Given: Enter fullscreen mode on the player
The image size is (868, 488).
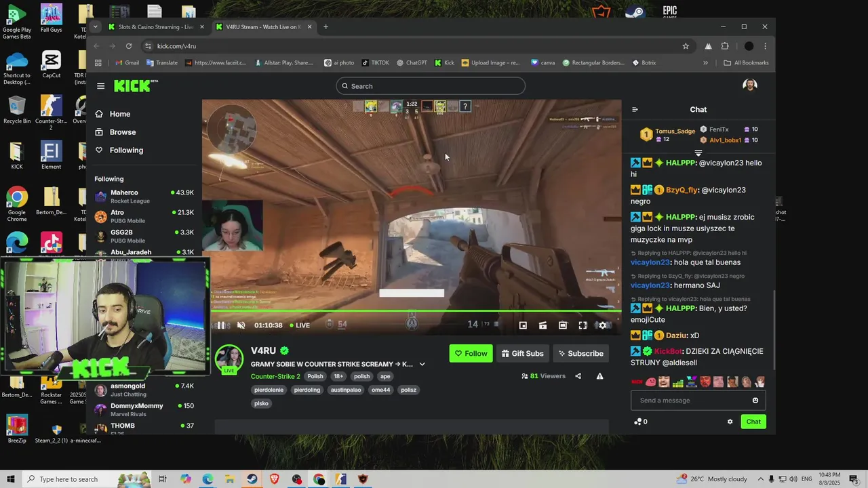Looking at the screenshot, I should pos(583,325).
